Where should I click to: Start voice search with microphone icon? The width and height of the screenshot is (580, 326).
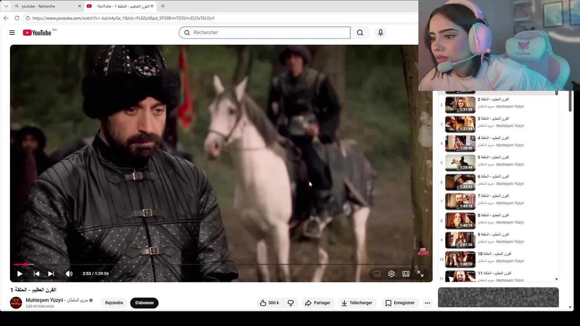pyautogui.click(x=381, y=33)
